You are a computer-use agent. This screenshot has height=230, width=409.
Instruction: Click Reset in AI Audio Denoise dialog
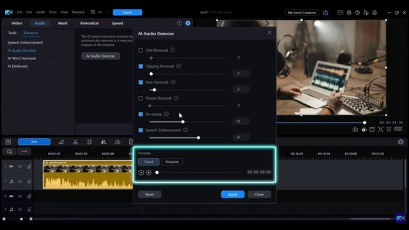(150, 194)
